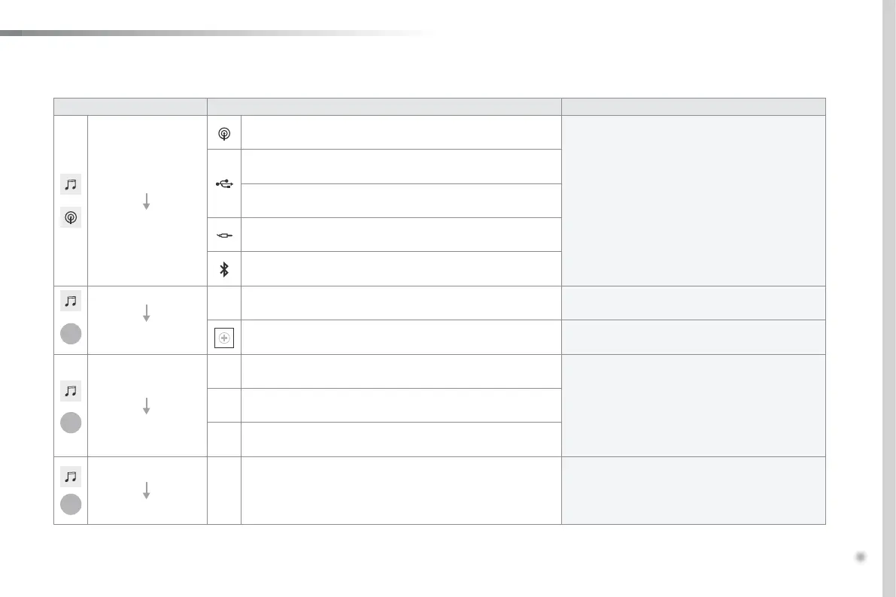Click the boxed plus icon
896x597 pixels.
click(224, 338)
